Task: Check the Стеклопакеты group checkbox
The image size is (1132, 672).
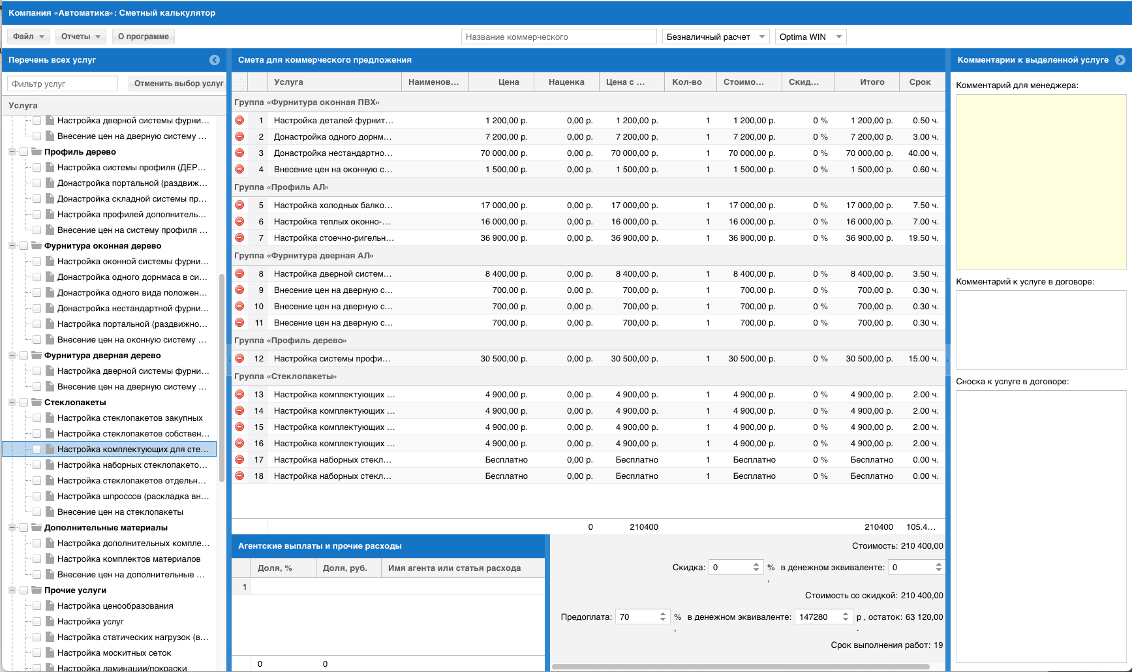Action: tap(24, 403)
